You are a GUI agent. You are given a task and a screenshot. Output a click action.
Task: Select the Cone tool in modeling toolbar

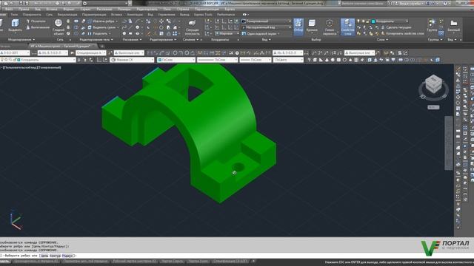coord(327,60)
